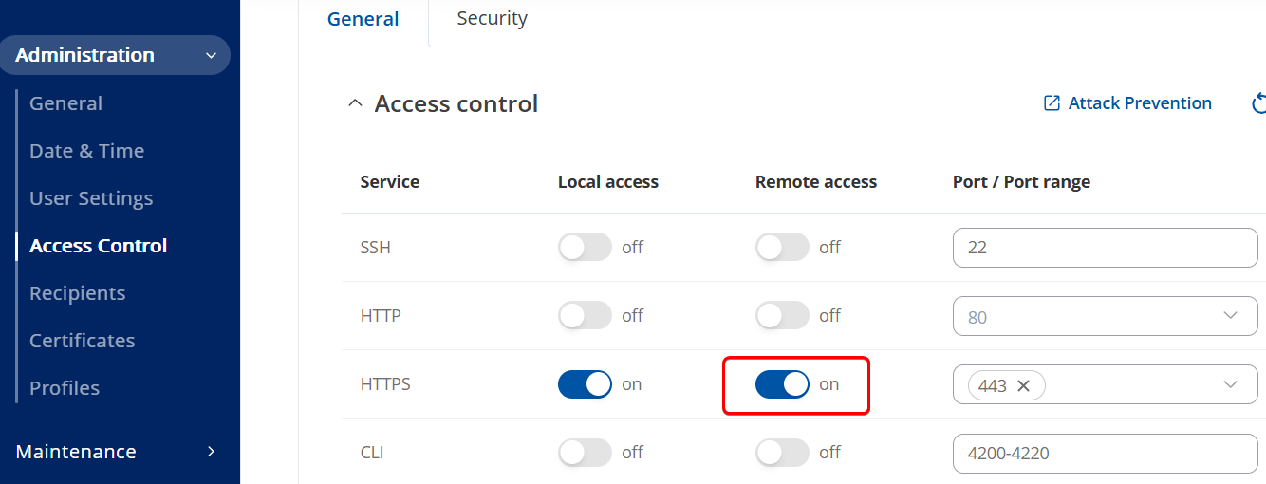The width and height of the screenshot is (1266, 484).
Task: Click the SSH port 22 field
Action: [1106, 248]
